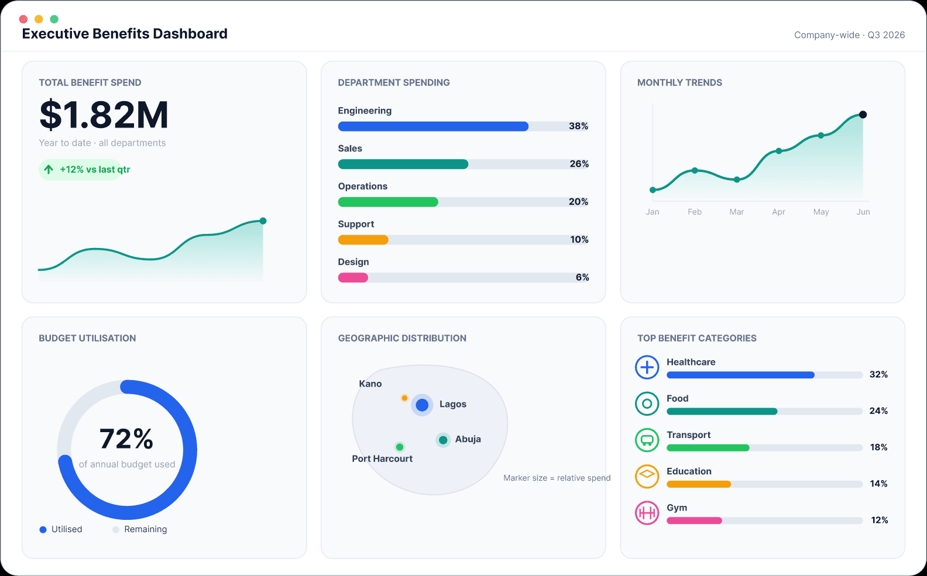Click the Engineering 38% value
The height and width of the screenshot is (576, 927).
[x=578, y=126]
